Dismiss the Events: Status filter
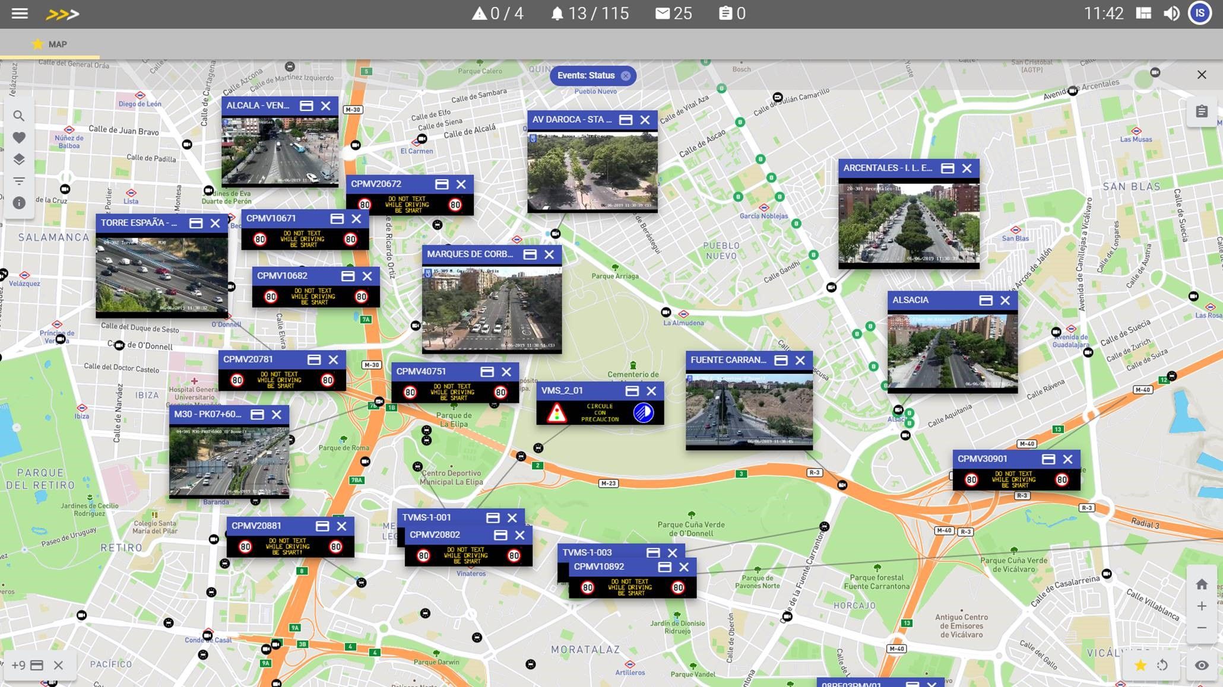1223x687 pixels. (x=625, y=75)
